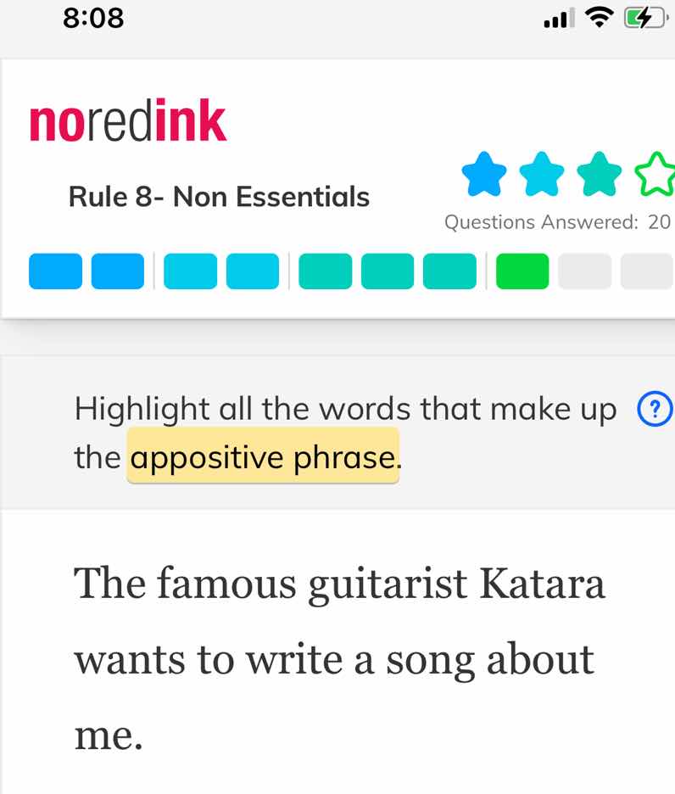675x794 pixels.
Task: Click the cellular signal icon
Action: pos(555,19)
